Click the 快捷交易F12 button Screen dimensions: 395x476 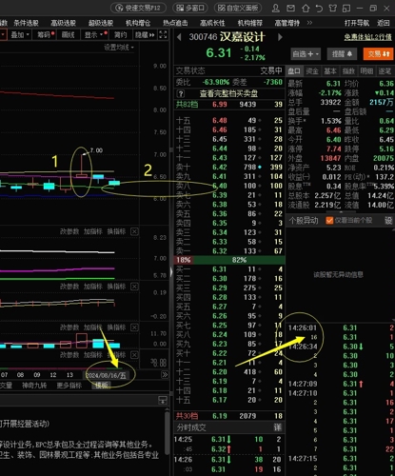138,8
